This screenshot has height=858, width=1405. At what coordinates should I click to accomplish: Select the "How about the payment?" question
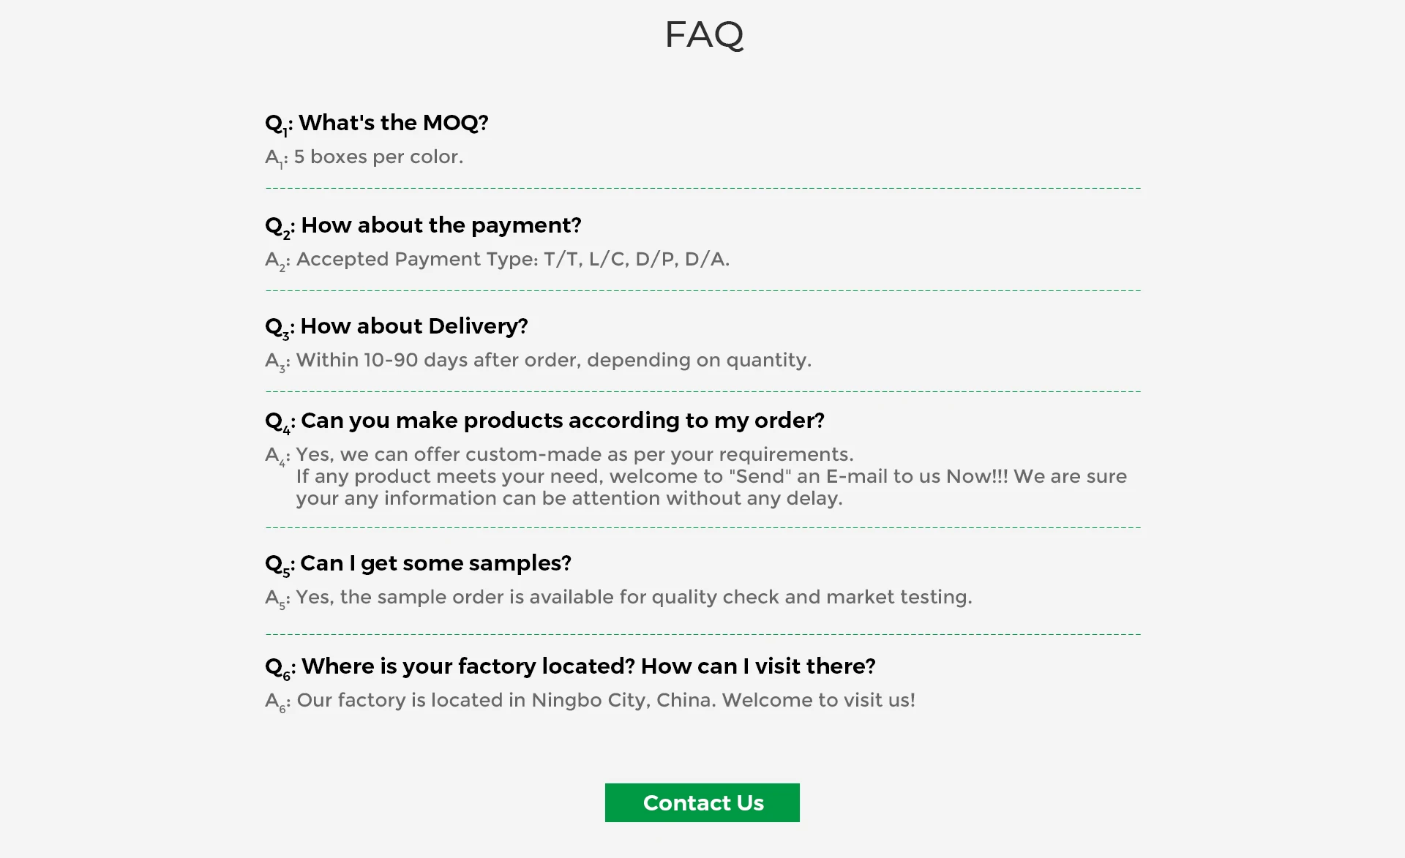pos(423,225)
